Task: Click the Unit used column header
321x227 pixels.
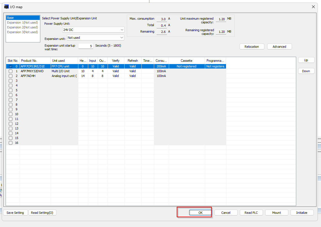Action: tap(64, 61)
